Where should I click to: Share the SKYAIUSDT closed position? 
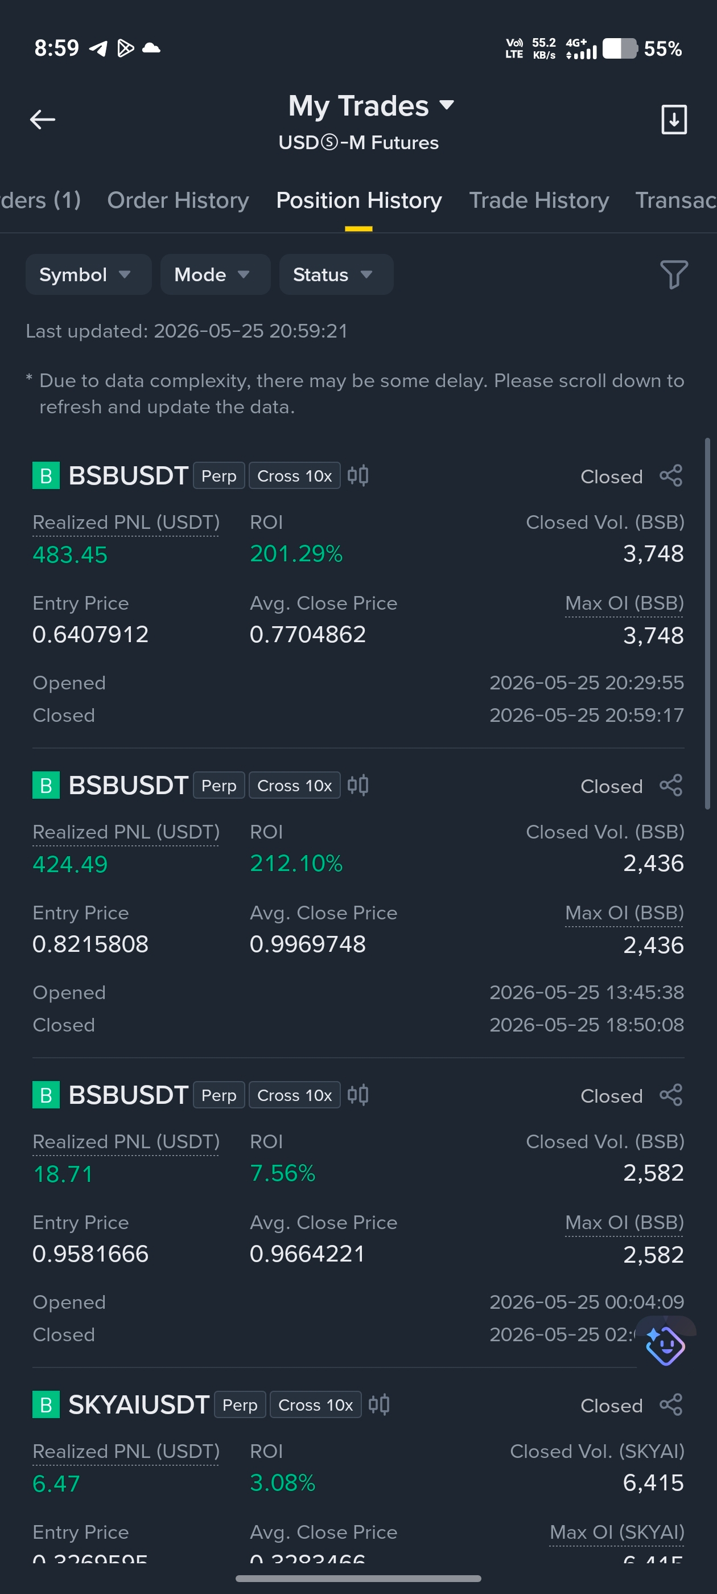click(670, 1404)
